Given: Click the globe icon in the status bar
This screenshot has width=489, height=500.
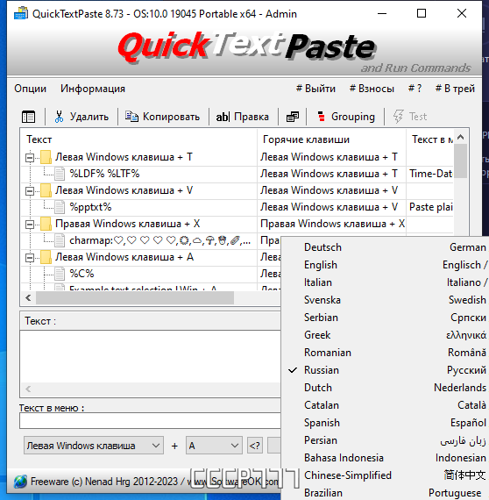Looking at the screenshot, I should [x=20, y=482].
